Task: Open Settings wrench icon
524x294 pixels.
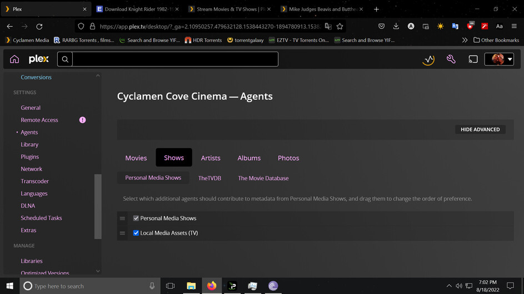Action: click(451, 59)
